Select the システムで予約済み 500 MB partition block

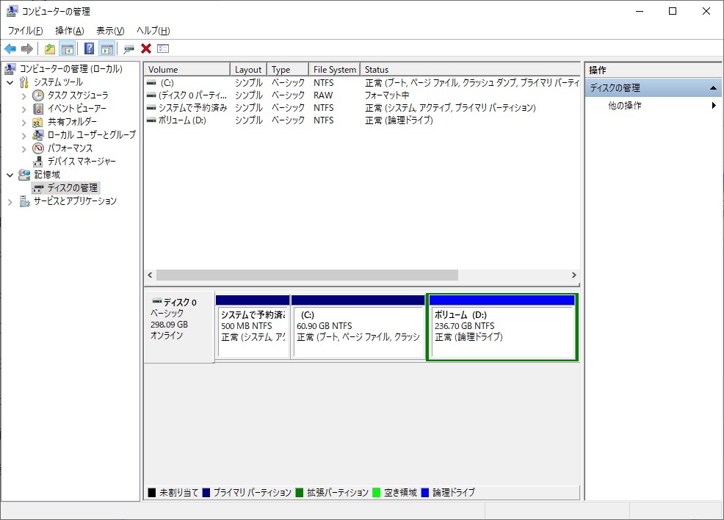[253, 328]
